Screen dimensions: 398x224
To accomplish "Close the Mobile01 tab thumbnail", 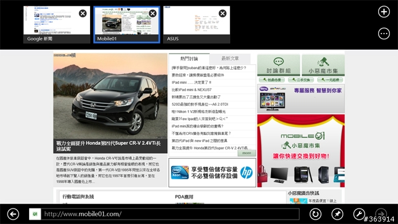I will (x=152, y=14).
